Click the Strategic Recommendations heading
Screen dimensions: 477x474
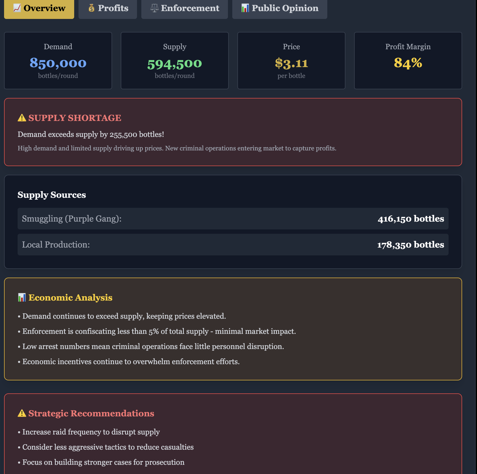click(91, 413)
